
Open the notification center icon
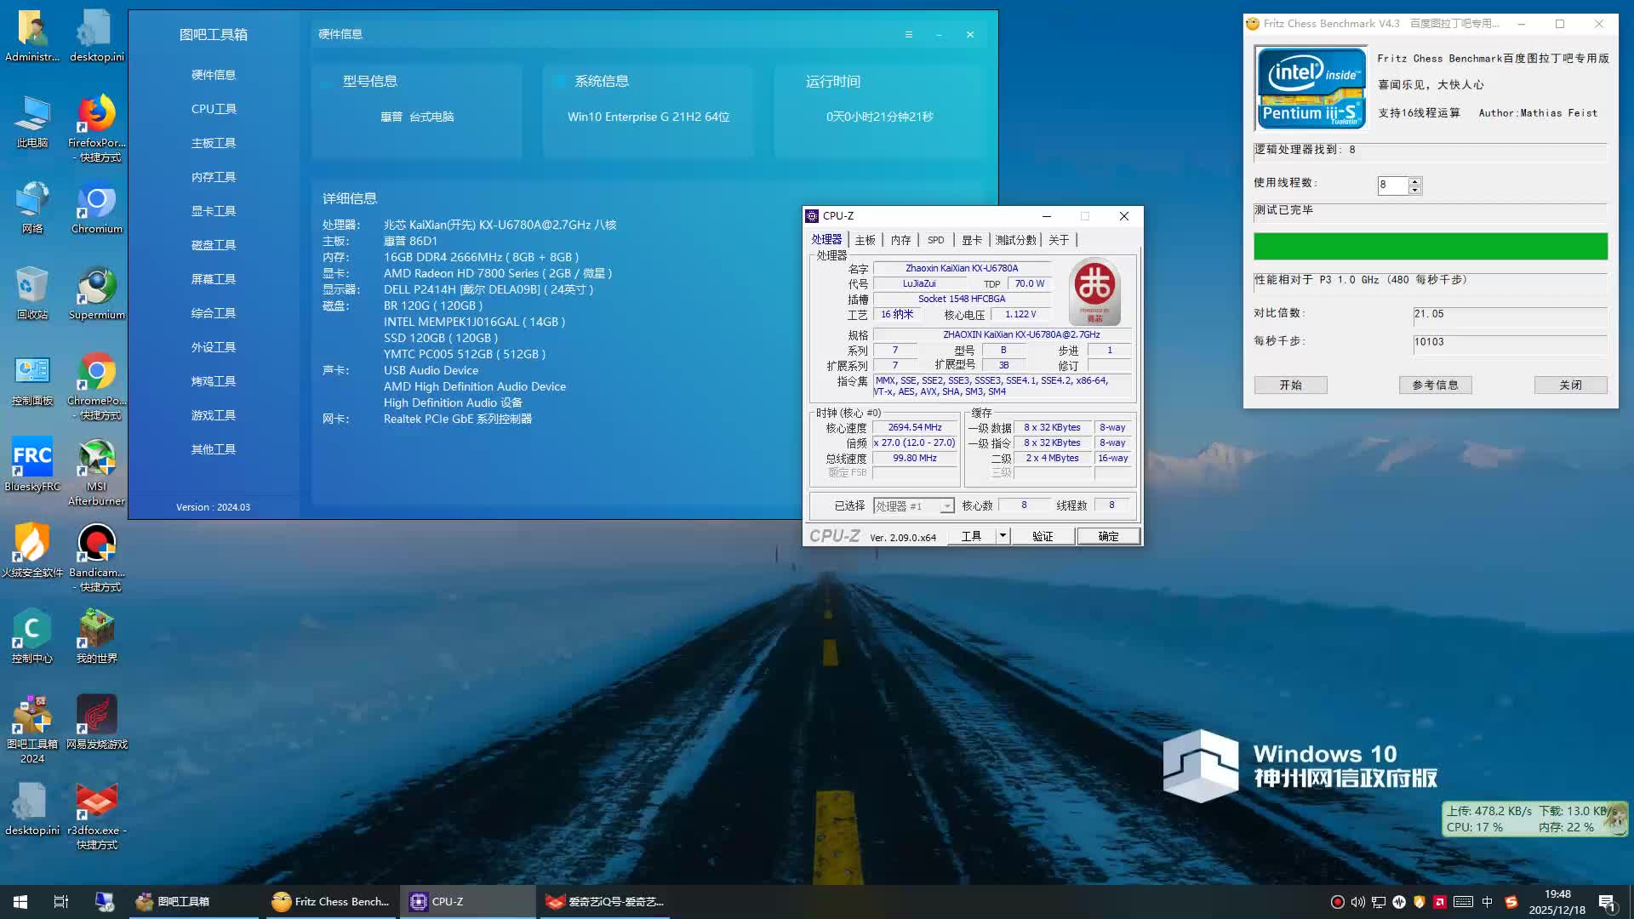point(1608,902)
